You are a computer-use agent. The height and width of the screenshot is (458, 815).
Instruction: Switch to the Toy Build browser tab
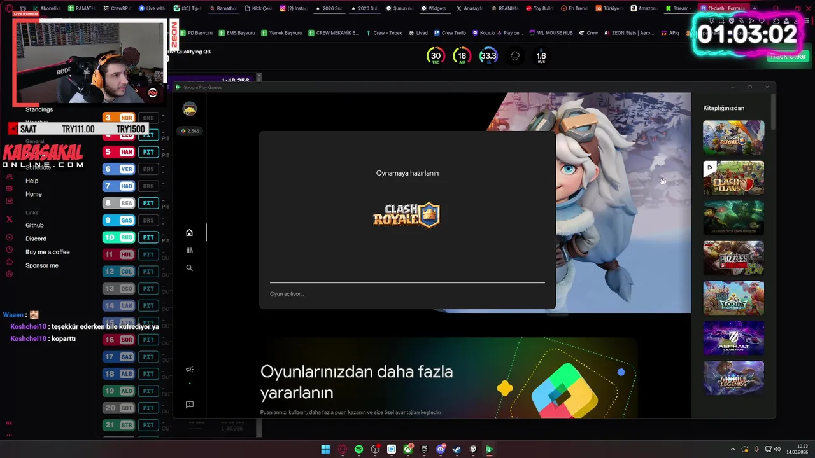[540, 8]
